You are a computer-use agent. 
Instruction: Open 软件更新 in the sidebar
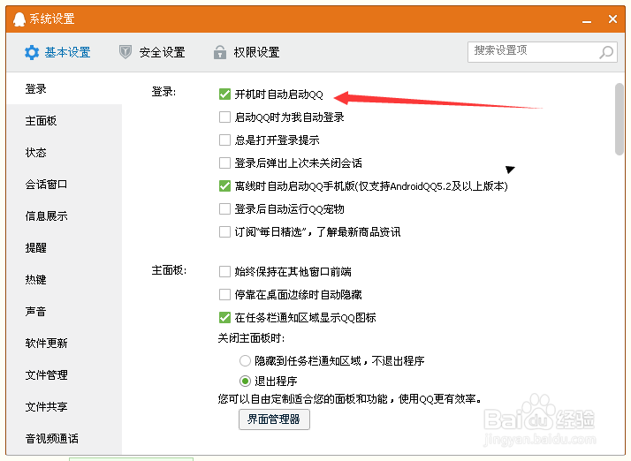click(x=64, y=344)
